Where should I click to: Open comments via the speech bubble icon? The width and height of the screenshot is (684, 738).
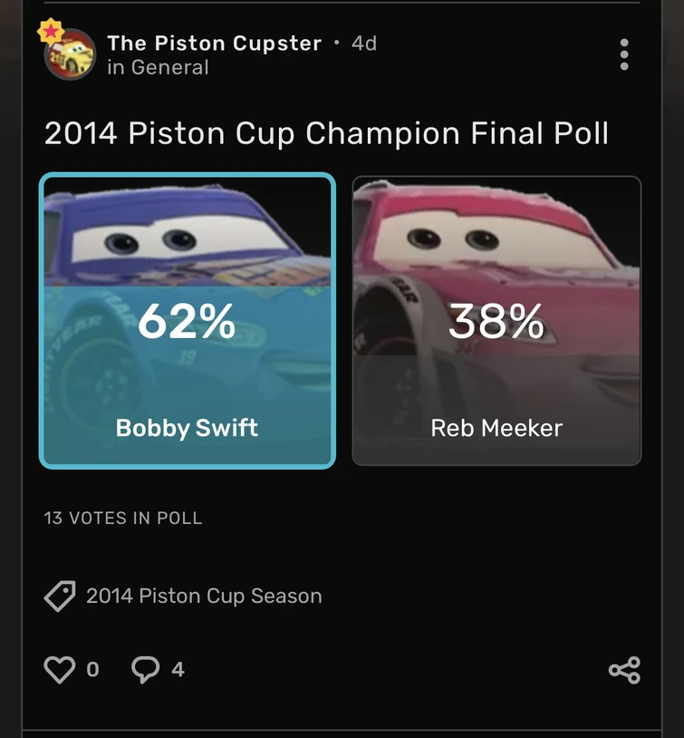pyautogui.click(x=145, y=670)
